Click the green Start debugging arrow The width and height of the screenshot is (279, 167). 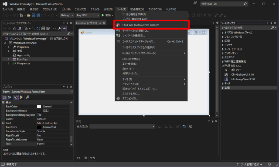[x=103, y=15]
